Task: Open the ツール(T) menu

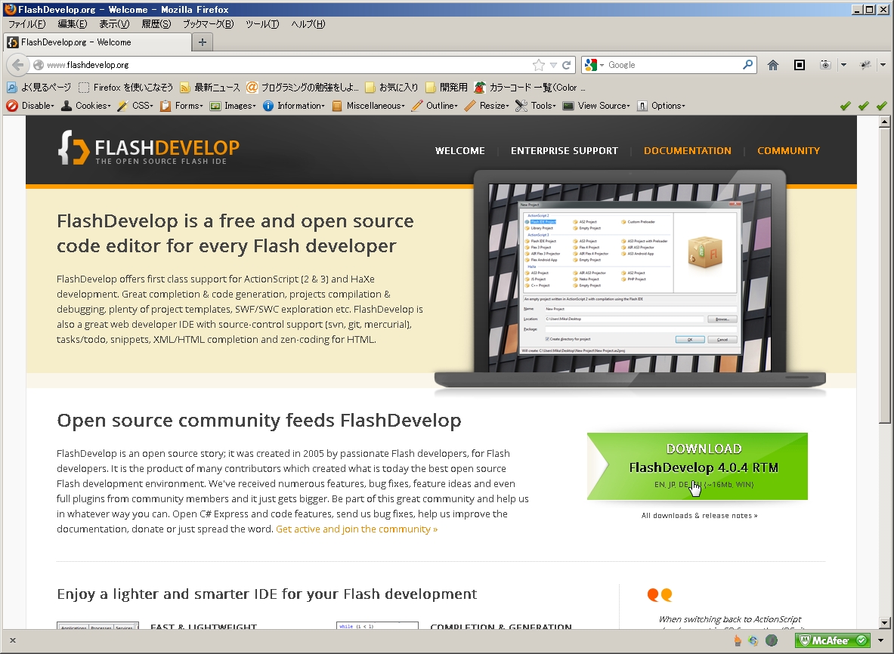Action: [262, 24]
